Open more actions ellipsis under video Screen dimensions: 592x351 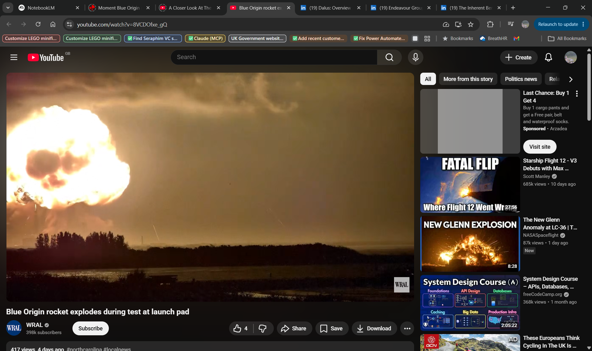coord(407,329)
